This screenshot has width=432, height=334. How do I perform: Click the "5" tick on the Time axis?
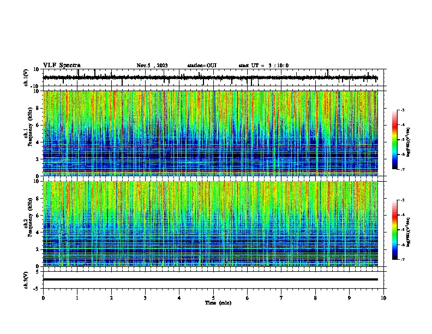tap(213, 298)
